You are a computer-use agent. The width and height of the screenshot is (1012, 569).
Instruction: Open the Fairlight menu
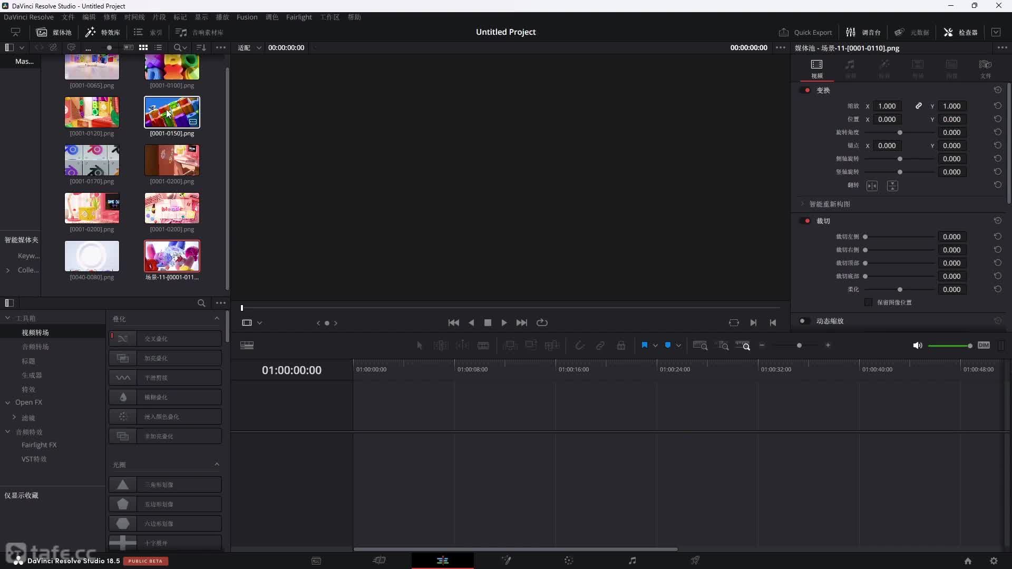coord(299,17)
